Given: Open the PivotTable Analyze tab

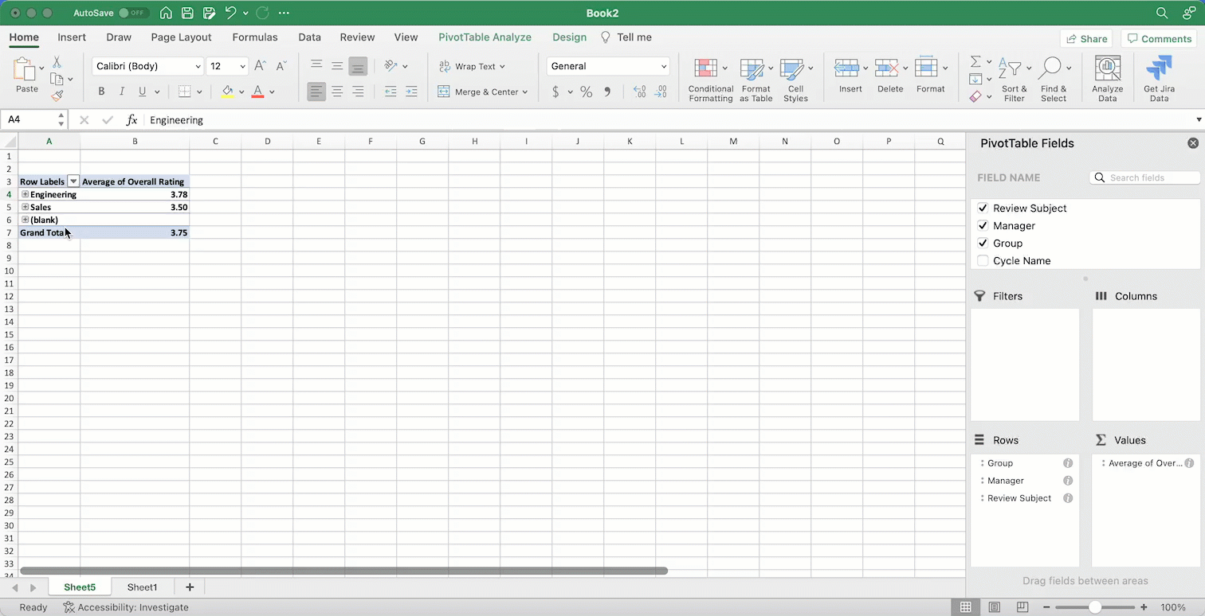Looking at the screenshot, I should pos(485,37).
